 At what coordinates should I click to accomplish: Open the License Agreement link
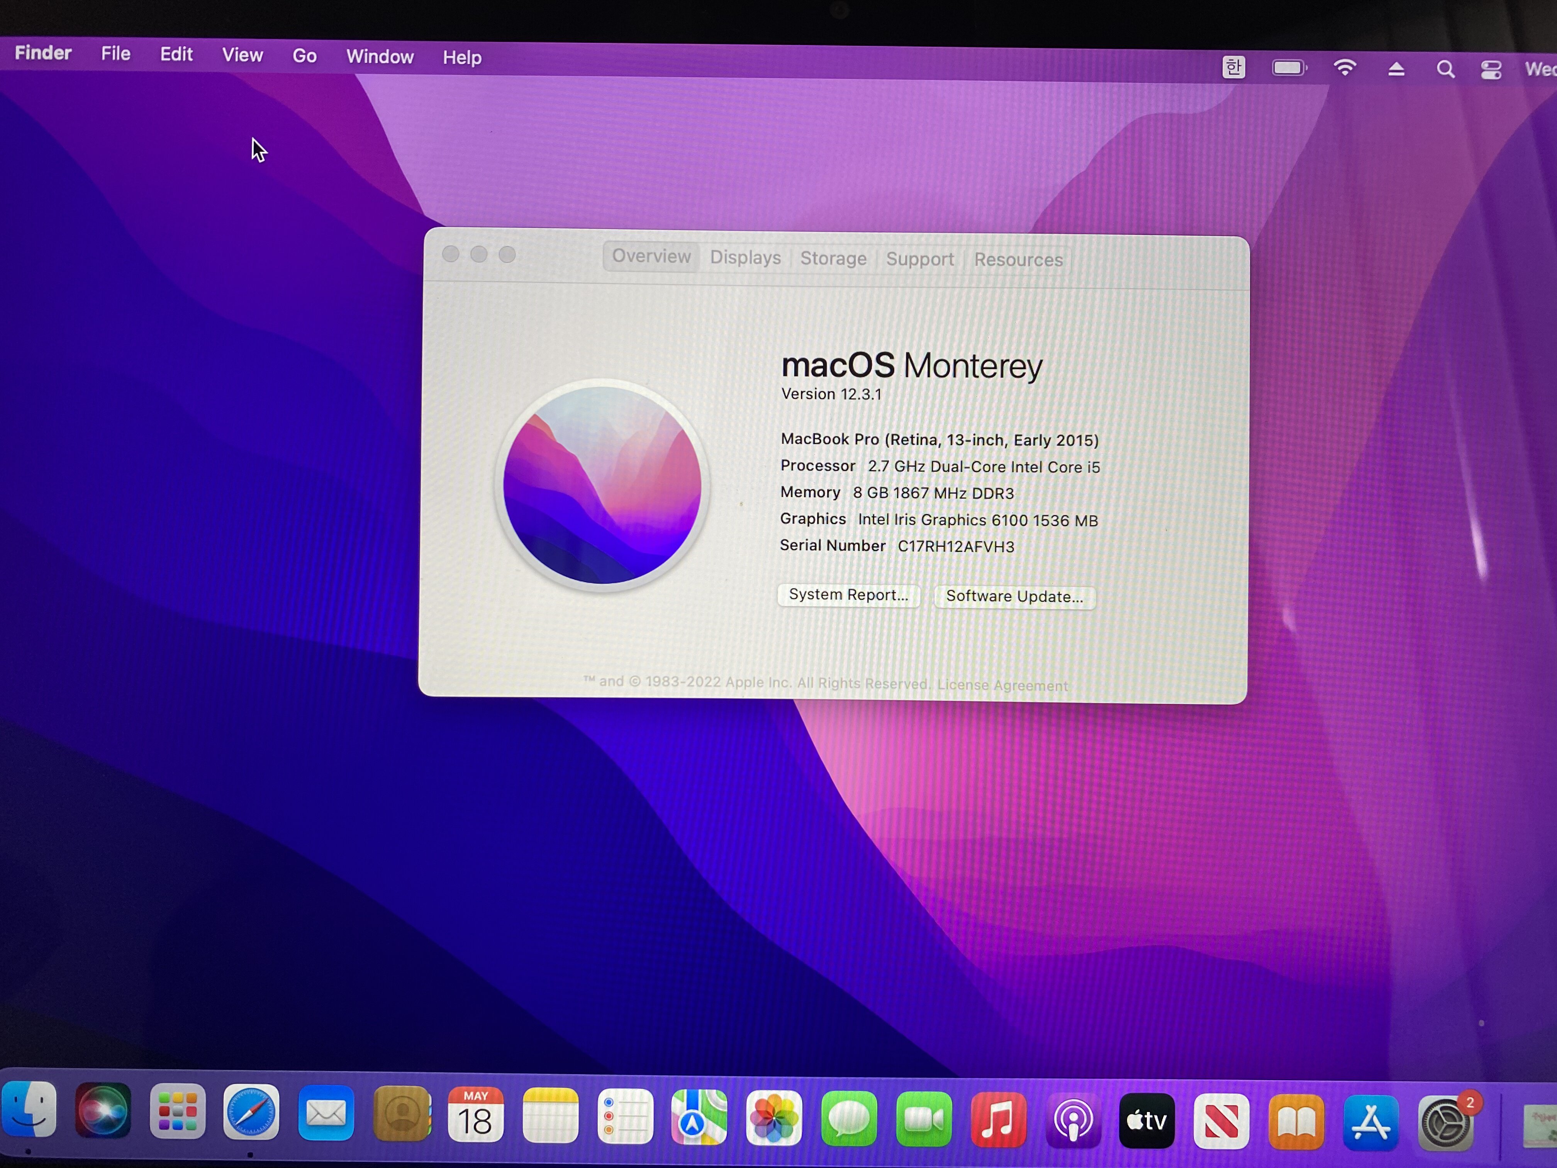(x=1002, y=685)
